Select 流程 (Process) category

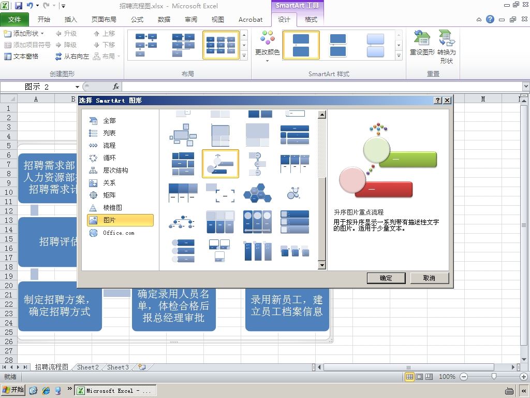pyautogui.click(x=120, y=146)
